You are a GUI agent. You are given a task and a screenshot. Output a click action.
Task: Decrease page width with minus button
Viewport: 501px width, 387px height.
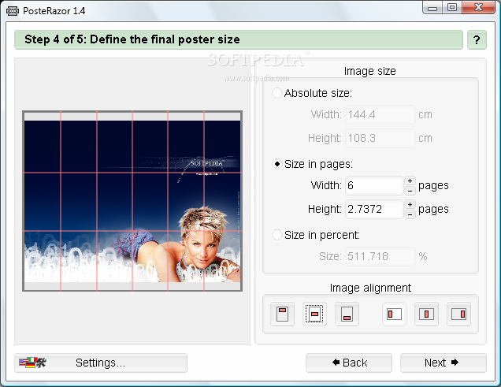point(410,191)
